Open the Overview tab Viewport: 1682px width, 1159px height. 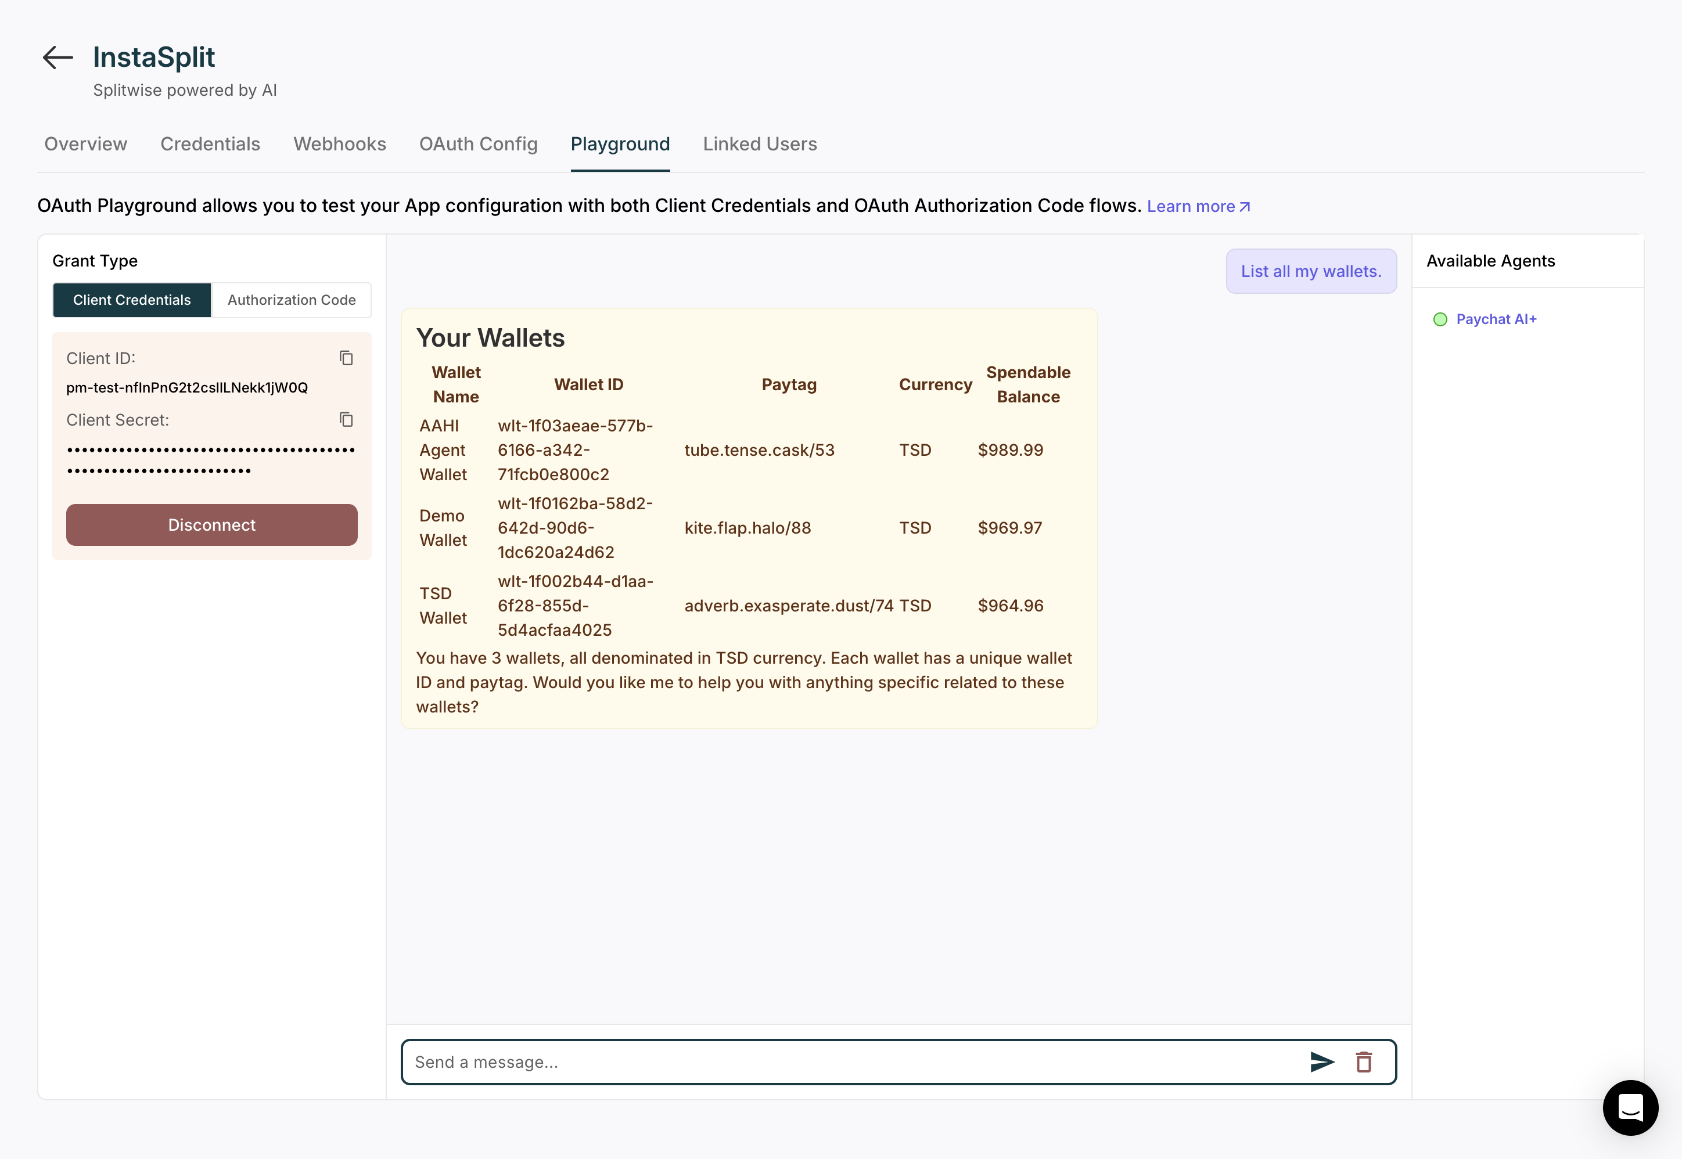86,144
